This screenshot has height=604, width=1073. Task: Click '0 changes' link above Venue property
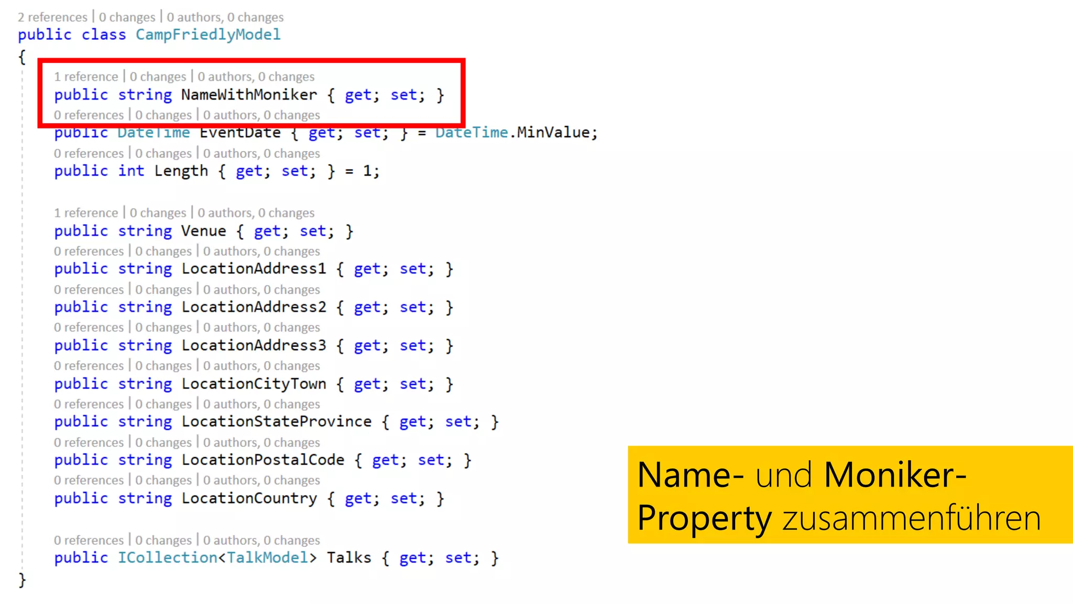click(x=158, y=213)
